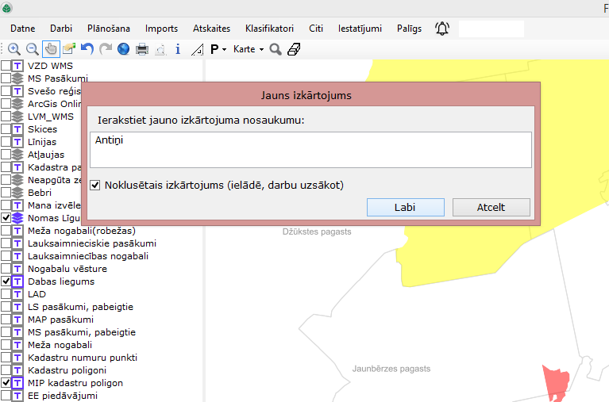Open the Datne menu

pyautogui.click(x=22, y=29)
